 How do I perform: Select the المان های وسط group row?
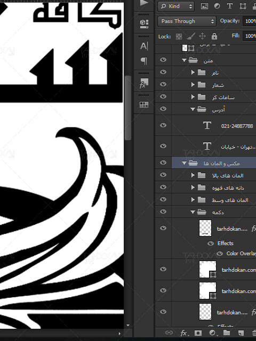(214, 199)
